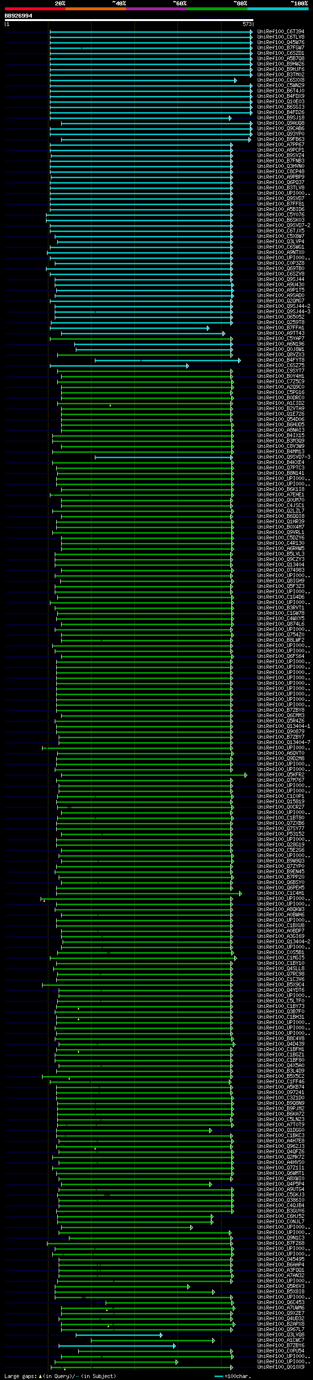Click the cyan =100char. scale legend
This screenshot has width=313, height=1380.
pyautogui.click(x=232, y=1376)
